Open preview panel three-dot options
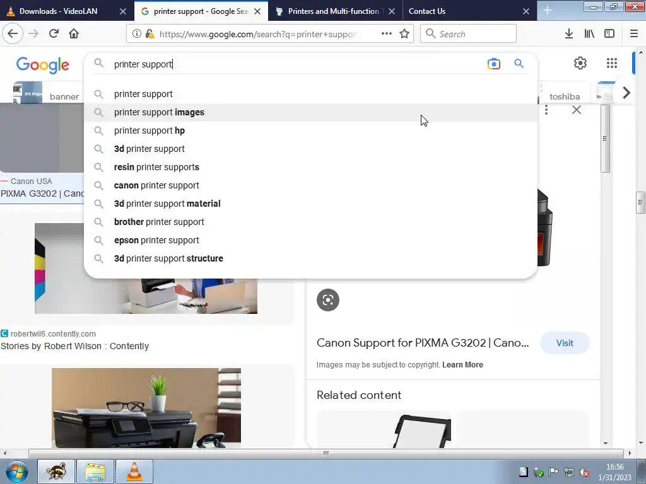Image resolution: width=646 pixels, height=484 pixels. point(546,110)
